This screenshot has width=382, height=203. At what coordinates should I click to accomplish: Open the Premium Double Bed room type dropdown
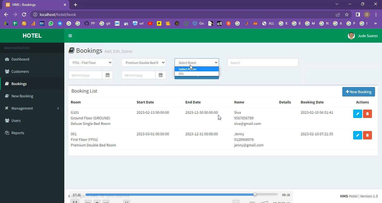(143, 62)
